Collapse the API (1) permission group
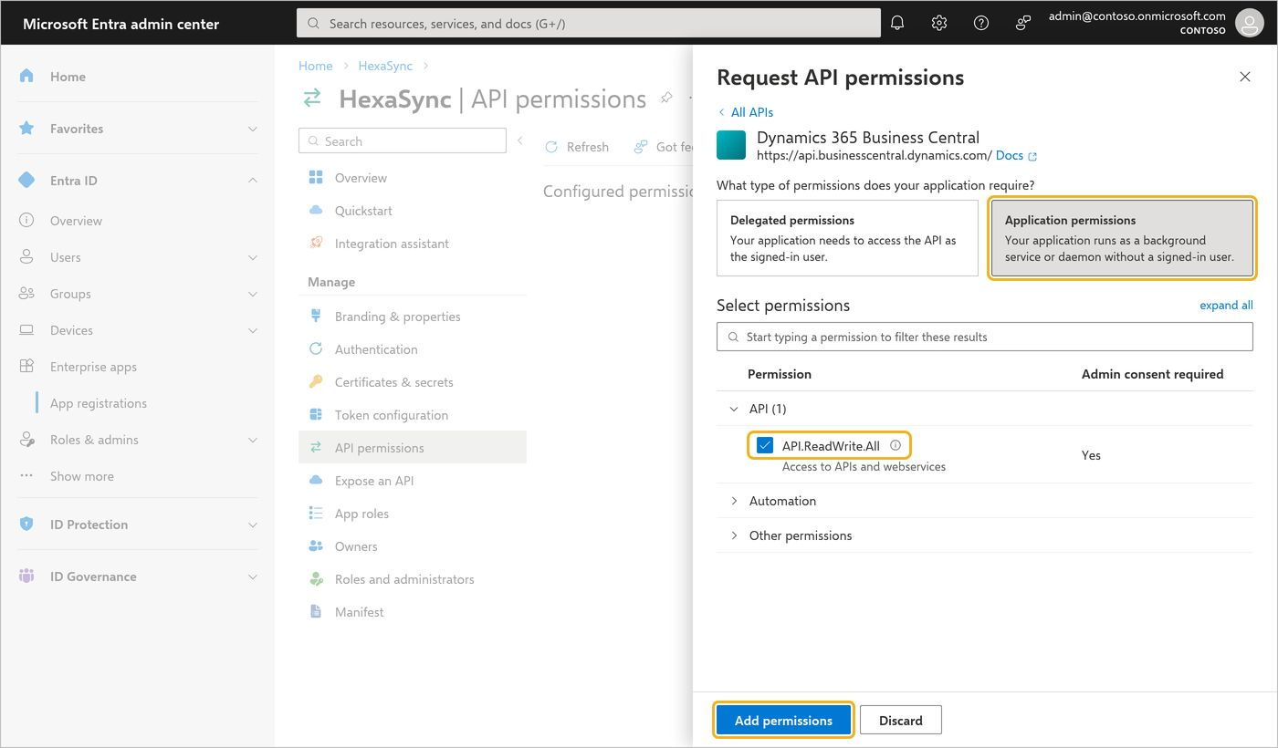 coord(734,409)
